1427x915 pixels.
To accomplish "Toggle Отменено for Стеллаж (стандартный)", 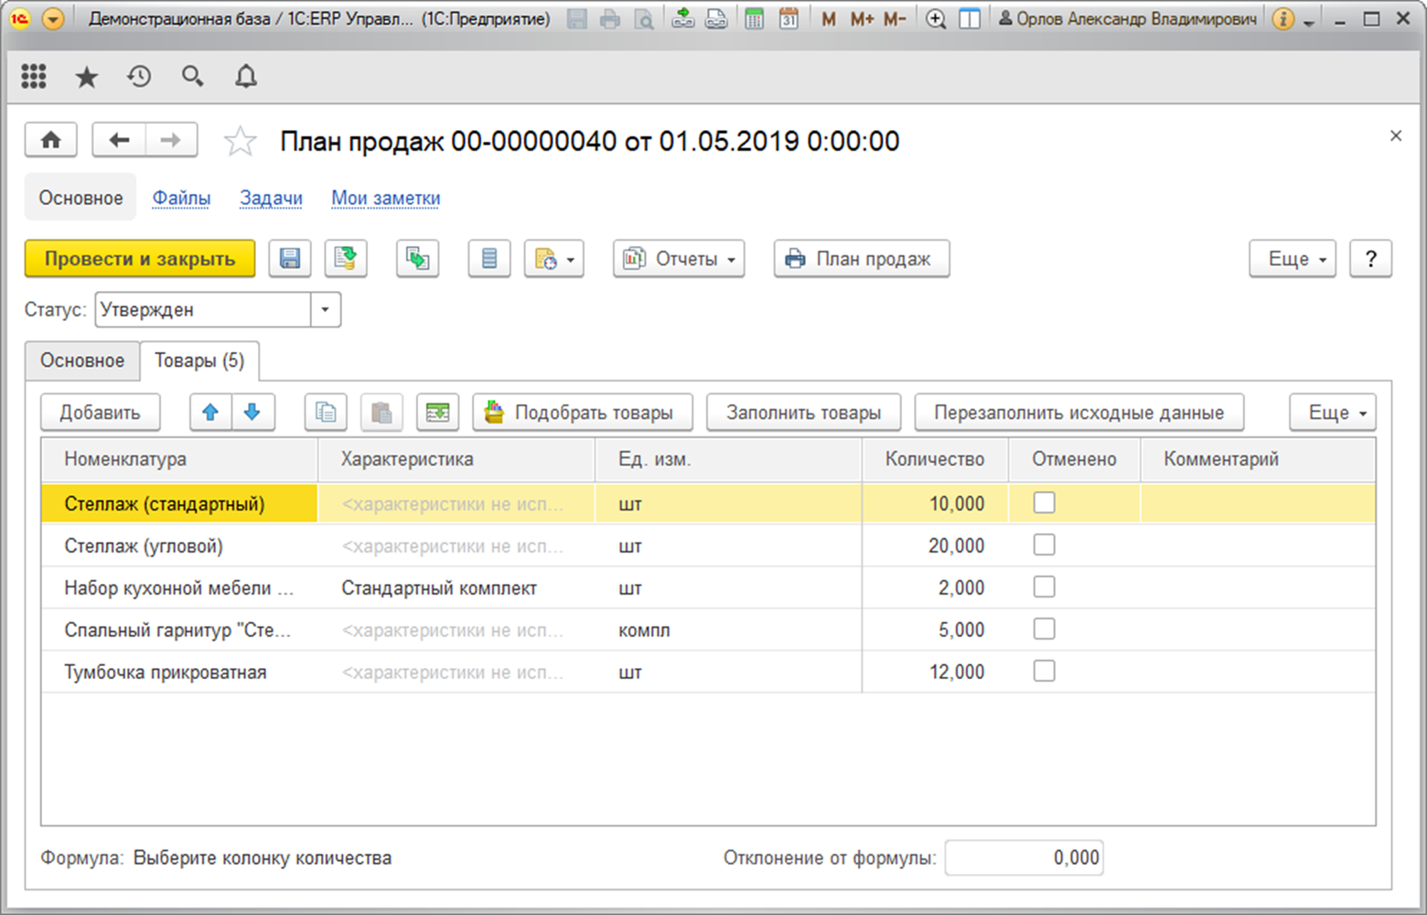I will click(1044, 502).
